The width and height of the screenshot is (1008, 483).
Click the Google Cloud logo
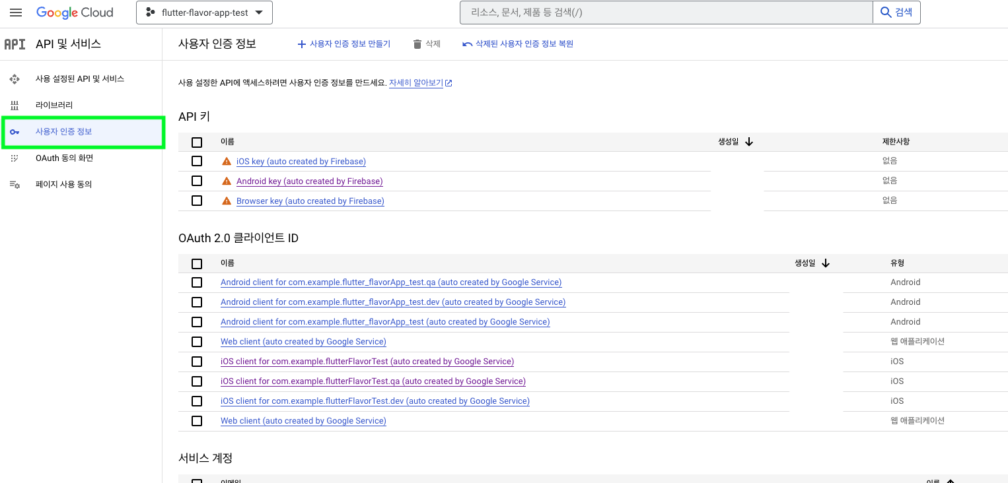(x=75, y=13)
